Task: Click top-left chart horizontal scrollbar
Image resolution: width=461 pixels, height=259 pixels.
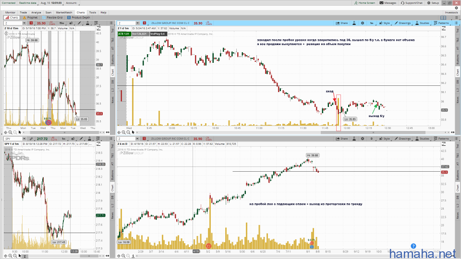Action: click(63, 132)
